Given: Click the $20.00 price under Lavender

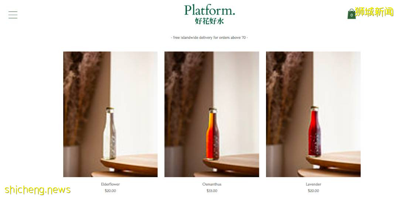Looking at the screenshot, I should point(313,191).
